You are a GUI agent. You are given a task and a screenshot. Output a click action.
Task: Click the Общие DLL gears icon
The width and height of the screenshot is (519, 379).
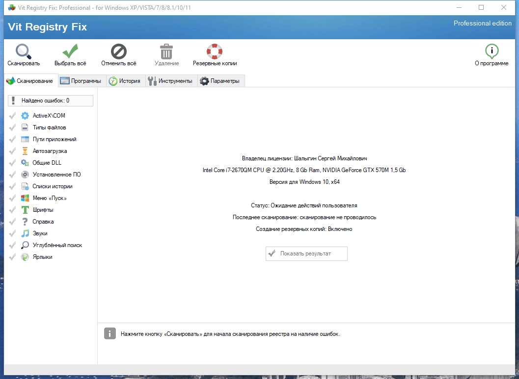coord(25,163)
